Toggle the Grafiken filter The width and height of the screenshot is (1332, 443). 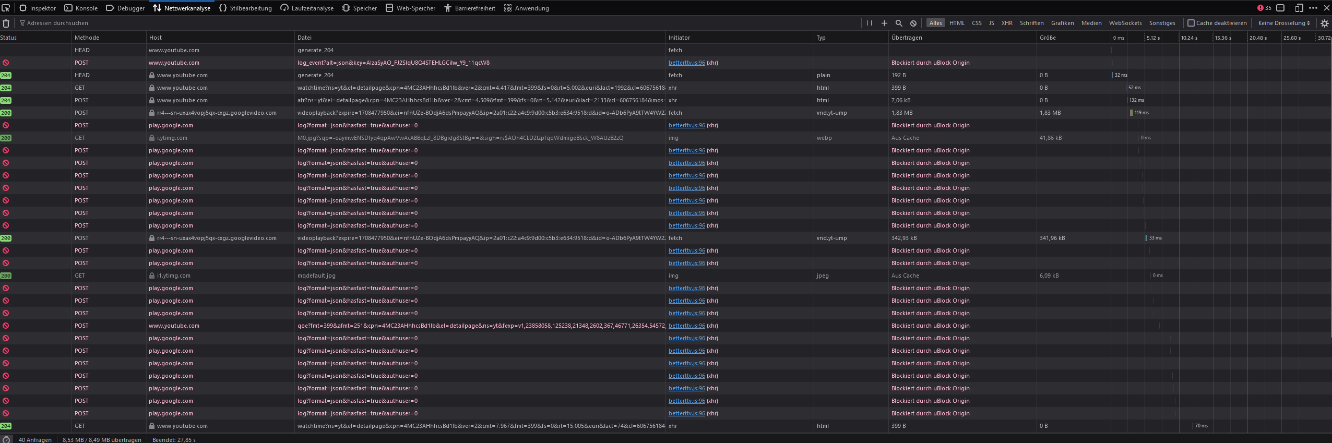(x=1062, y=23)
